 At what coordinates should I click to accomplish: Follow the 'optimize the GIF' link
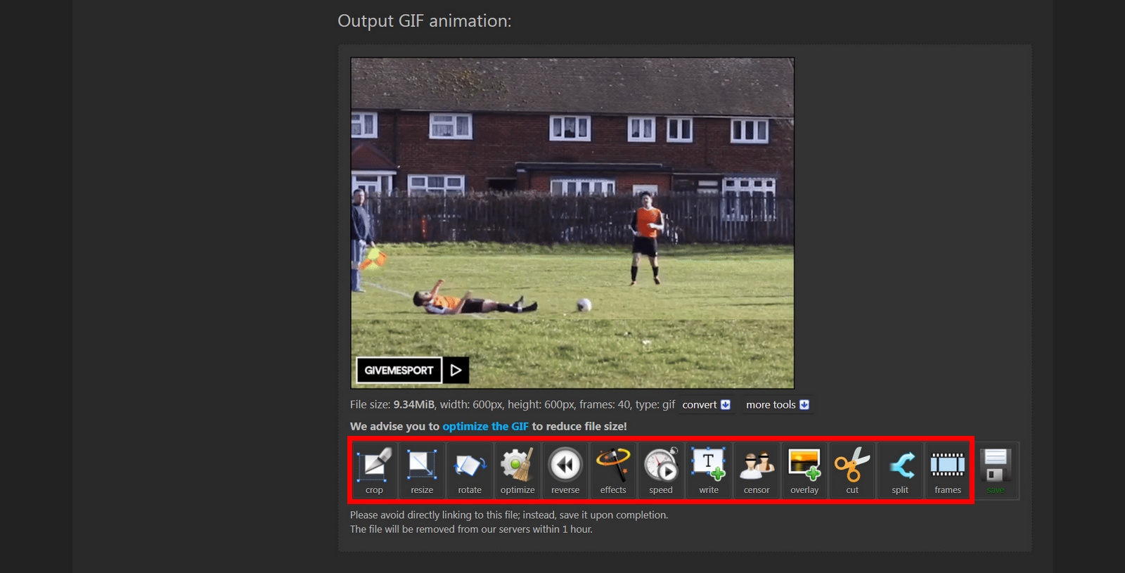(485, 426)
